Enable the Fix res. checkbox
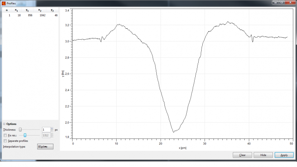The image size is (297, 167). pyautogui.click(x=5, y=136)
